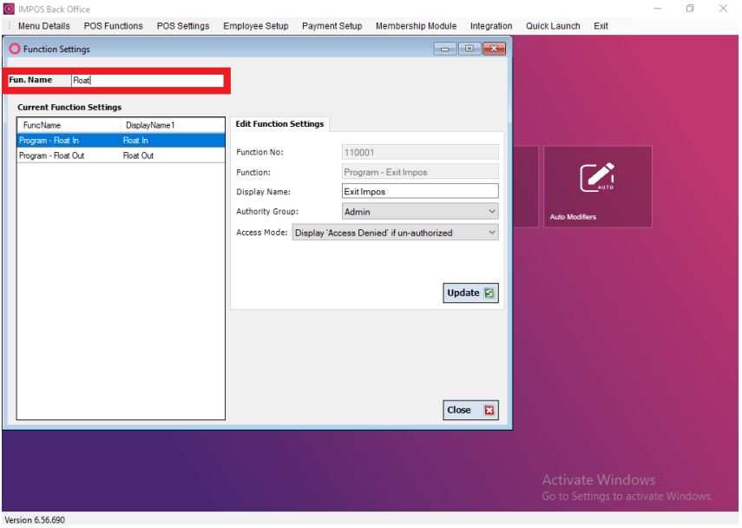Open the Payment Setup menu
This screenshot has width=742, height=528.
[x=332, y=27]
